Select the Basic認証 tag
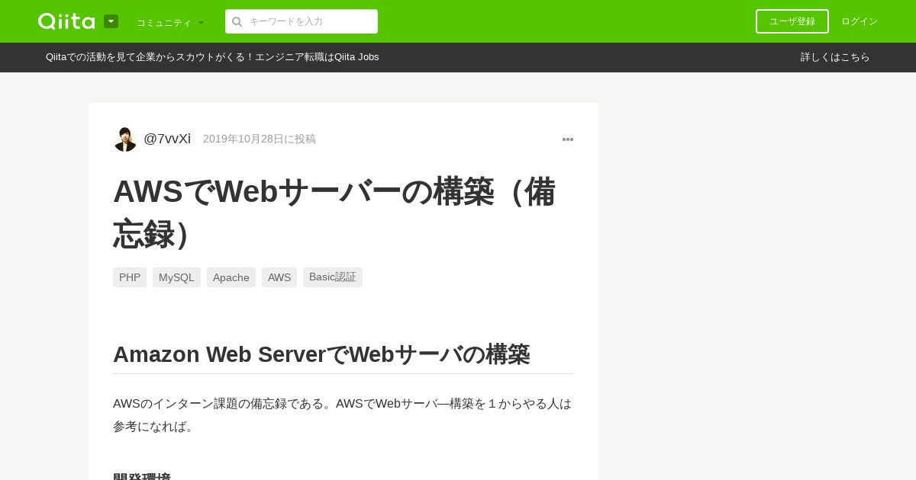Screen dimensions: 916x480 coord(333,277)
